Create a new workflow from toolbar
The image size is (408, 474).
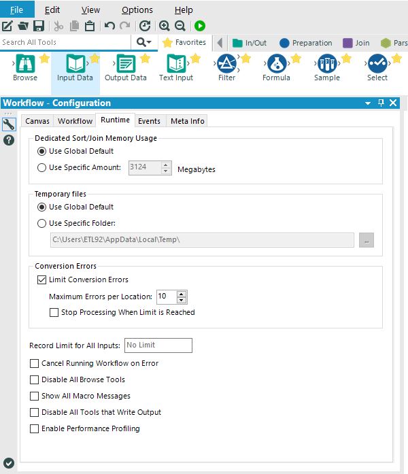[7, 26]
